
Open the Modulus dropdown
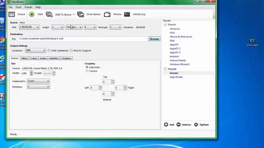point(38,87)
